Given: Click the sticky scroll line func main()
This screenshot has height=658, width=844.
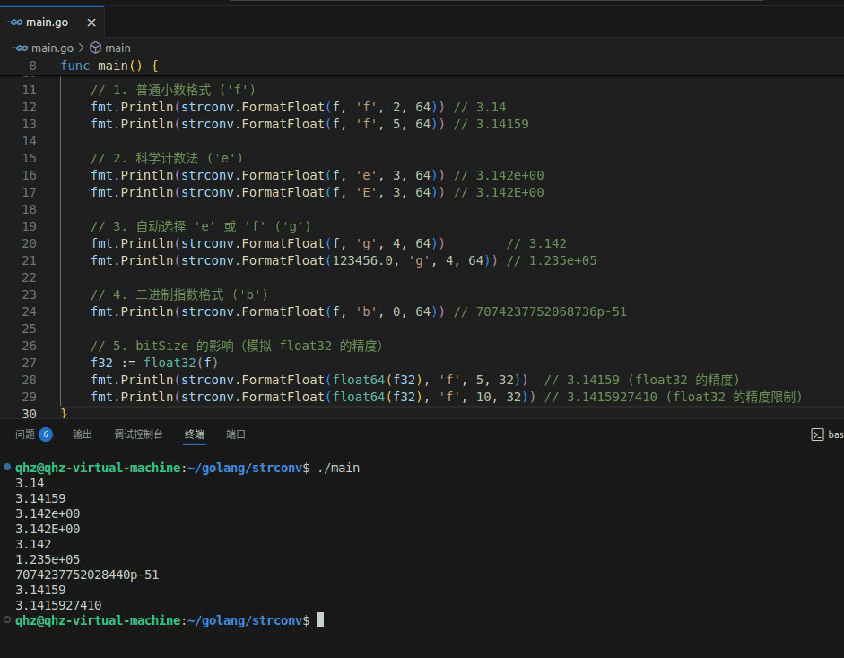Looking at the screenshot, I should coord(109,66).
